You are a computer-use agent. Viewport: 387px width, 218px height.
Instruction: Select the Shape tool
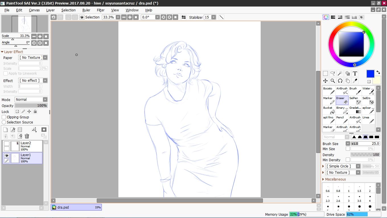point(347,74)
